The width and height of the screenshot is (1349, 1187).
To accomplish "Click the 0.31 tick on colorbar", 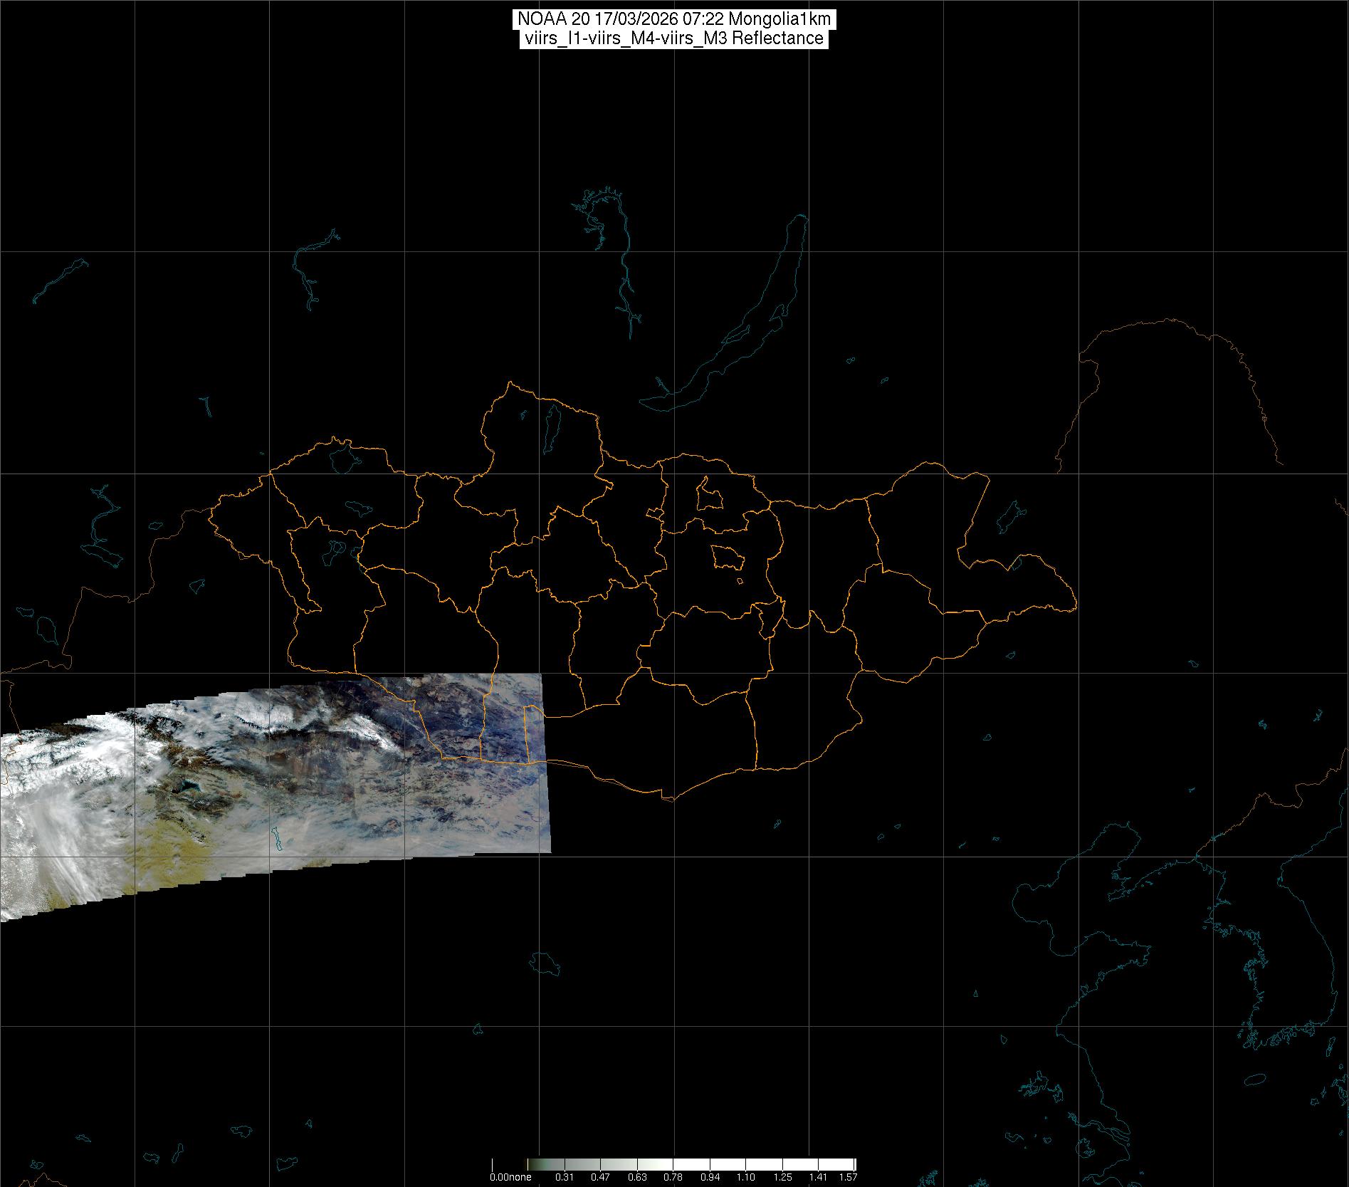I will (565, 1177).
